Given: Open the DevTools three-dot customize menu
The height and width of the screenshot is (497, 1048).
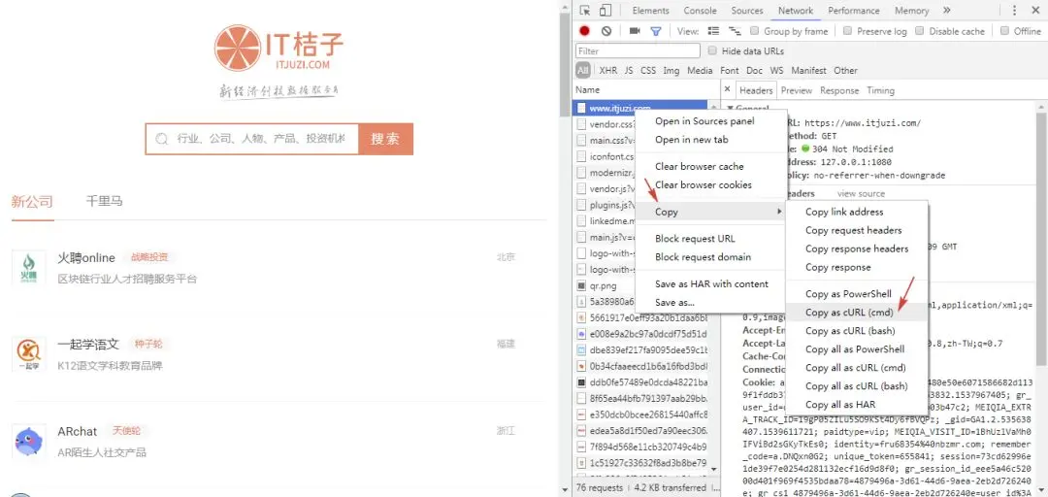Looking at the screenshot, I should pos(1015,10).
